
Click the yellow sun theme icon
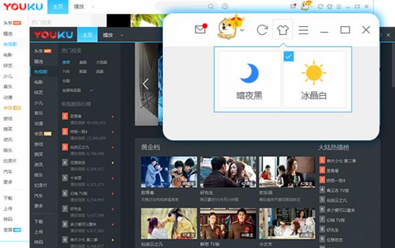pos(313,73)
